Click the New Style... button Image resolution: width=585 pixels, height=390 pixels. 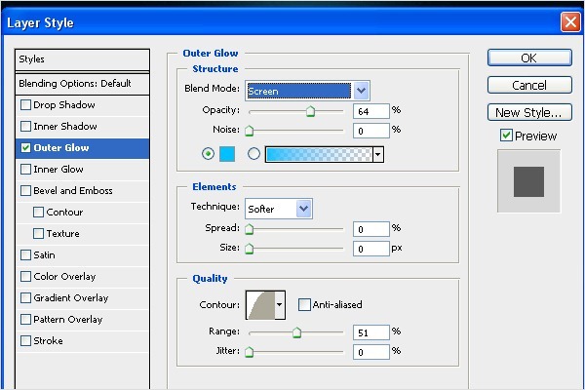527,112
